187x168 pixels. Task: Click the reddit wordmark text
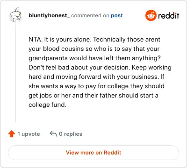pos(169,15)
